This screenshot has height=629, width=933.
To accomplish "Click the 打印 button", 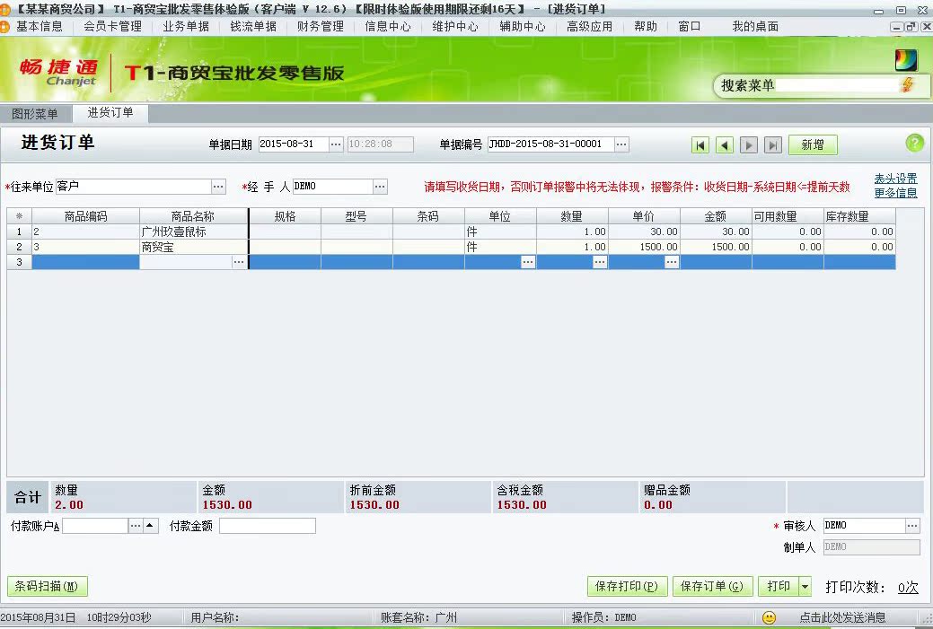I will 779,587.
